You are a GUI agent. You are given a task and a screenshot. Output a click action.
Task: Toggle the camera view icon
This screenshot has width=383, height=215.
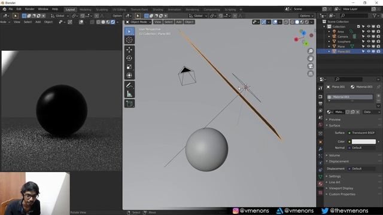coord(311,66)
